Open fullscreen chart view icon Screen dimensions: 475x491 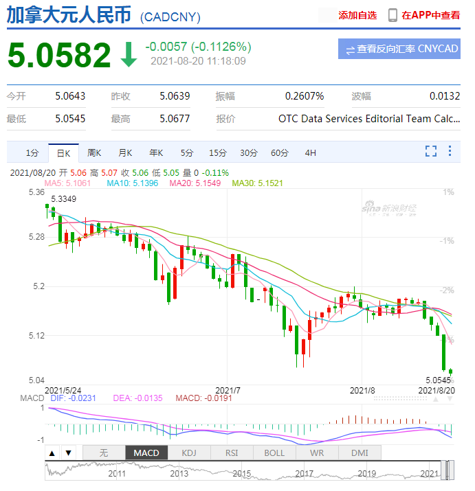pos(431,151)
